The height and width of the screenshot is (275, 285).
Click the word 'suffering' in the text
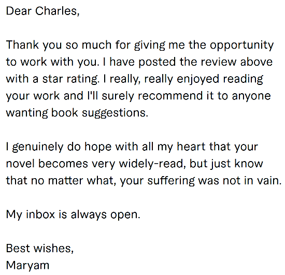171,181
